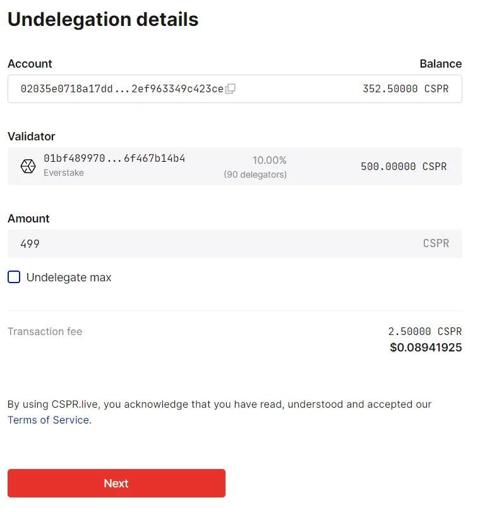Click the 90 delegators label

255,174
